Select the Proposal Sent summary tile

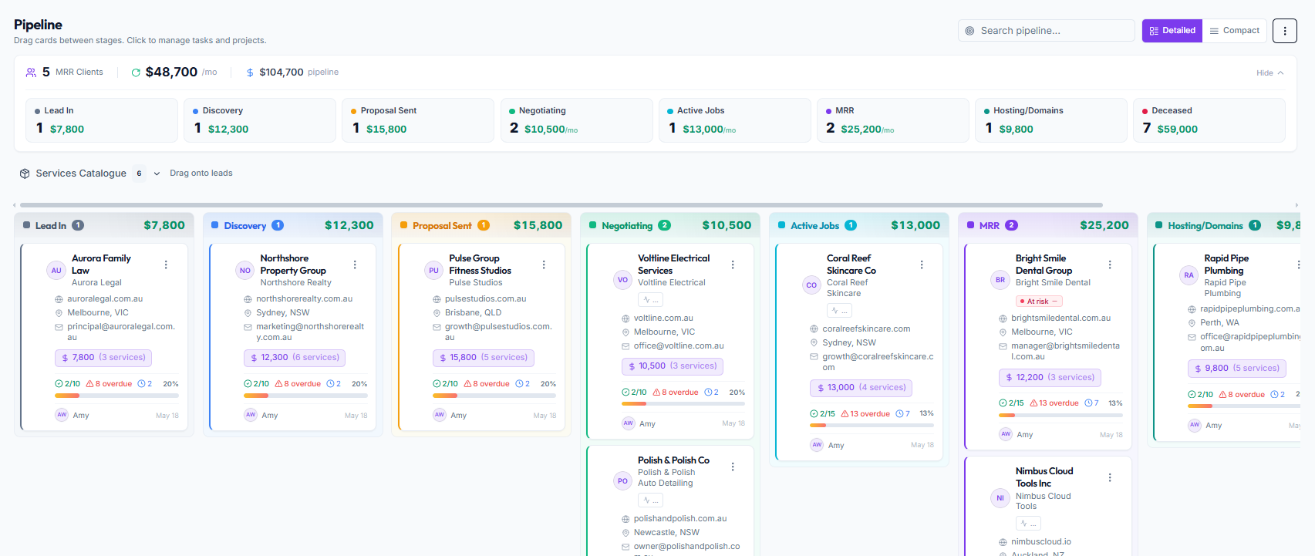(x=418, y=120)
